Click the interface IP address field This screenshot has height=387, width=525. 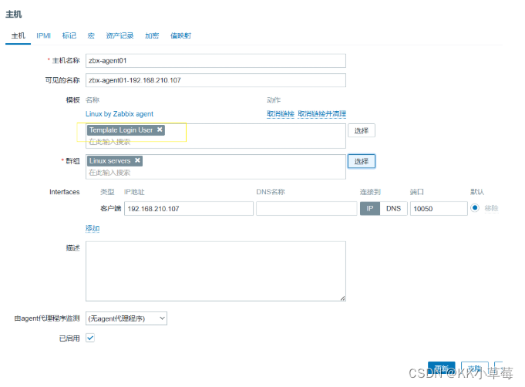coord(189,209)
